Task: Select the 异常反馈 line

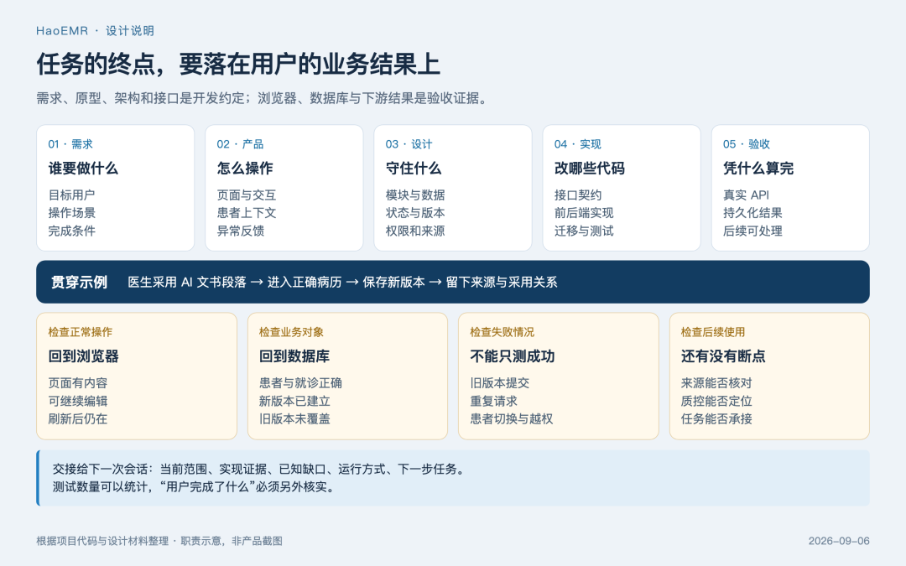Action: (241, 231)
